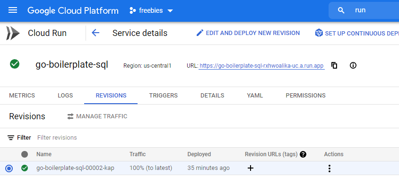Open the hamburger navigation menu
This screenshot has width=399, height=195.
[x=13, y=10]
